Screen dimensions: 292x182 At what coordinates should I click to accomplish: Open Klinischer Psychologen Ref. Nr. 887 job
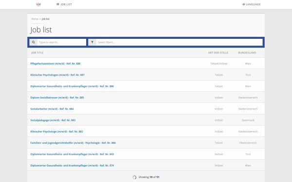pyautogui.click(x=57, y=75)
